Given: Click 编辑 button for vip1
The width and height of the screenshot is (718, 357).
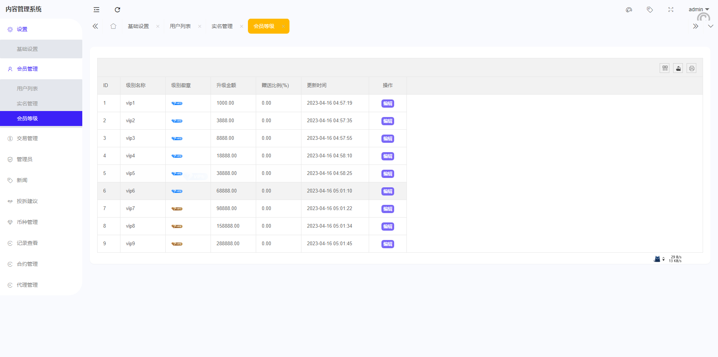Looking at the screenshot, I should coord(387,104).
